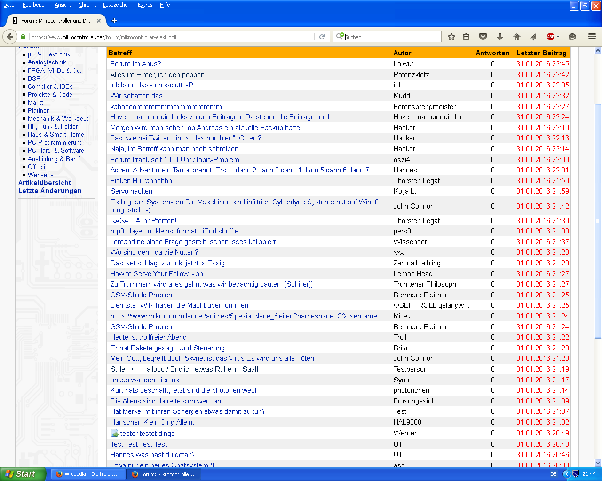Reload the page with the refresh icon
The image size is (602, 481).
pos(322,37)
